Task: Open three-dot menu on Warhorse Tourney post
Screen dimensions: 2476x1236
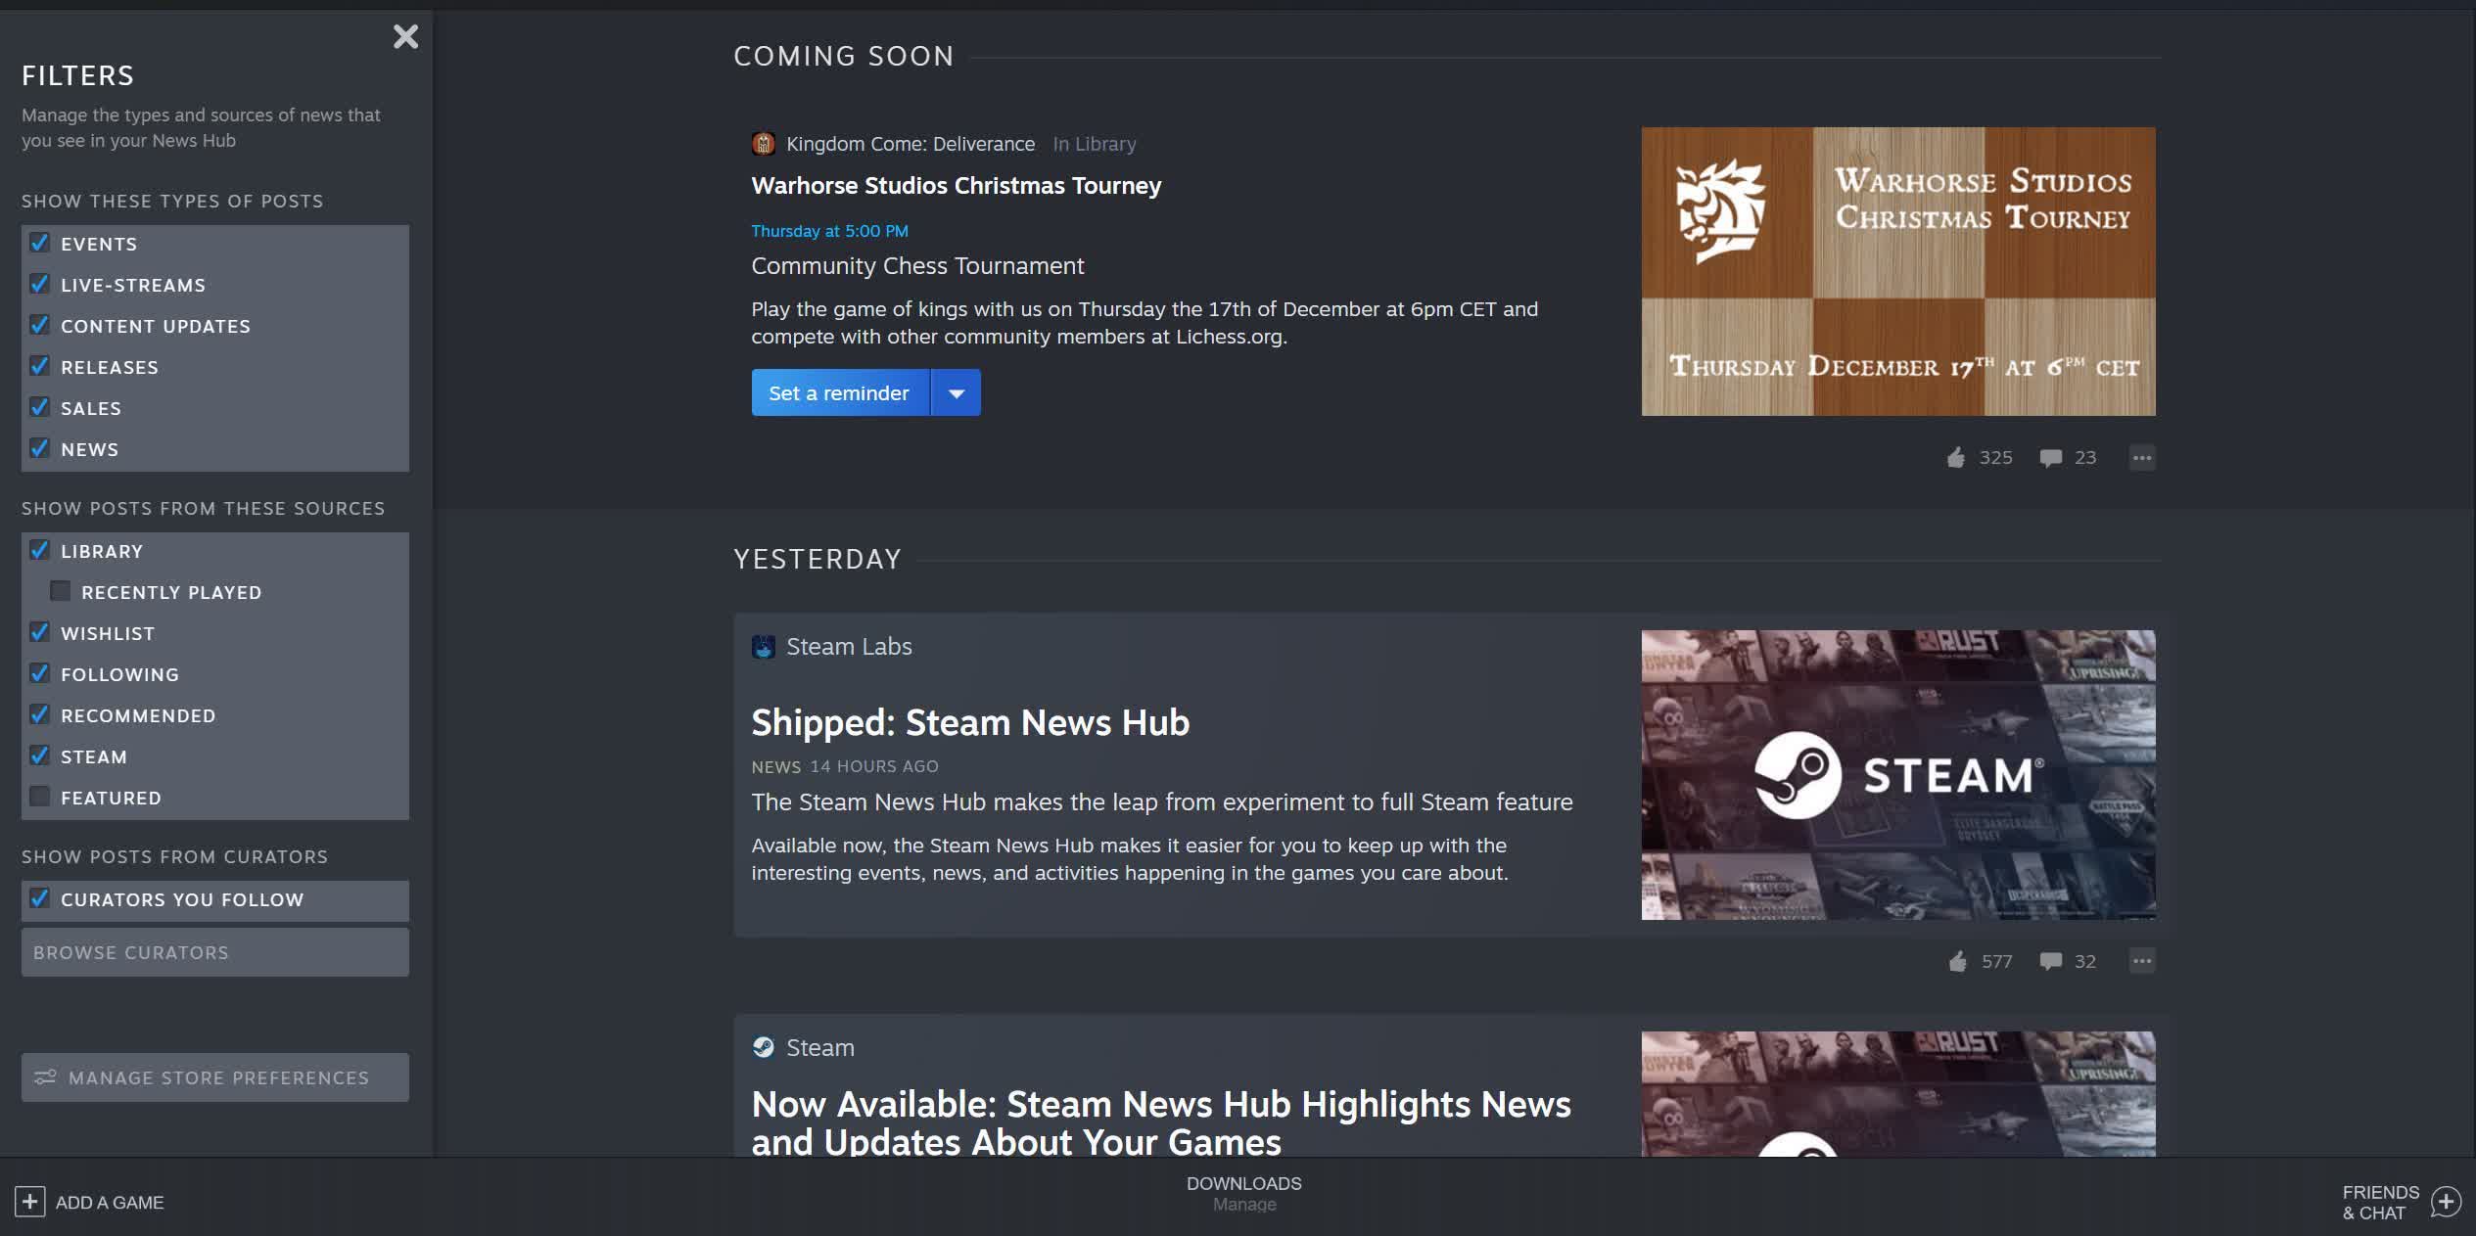Action: coord(2141,458)
